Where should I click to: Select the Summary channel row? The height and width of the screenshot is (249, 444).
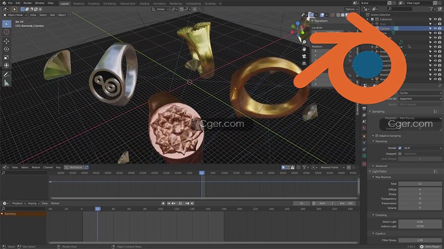23,214
